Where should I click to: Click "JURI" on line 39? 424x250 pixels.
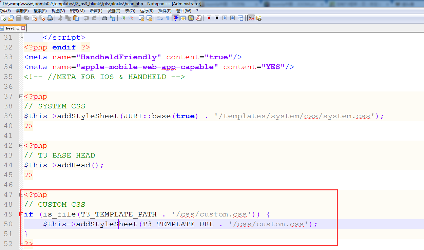point(133,116)
